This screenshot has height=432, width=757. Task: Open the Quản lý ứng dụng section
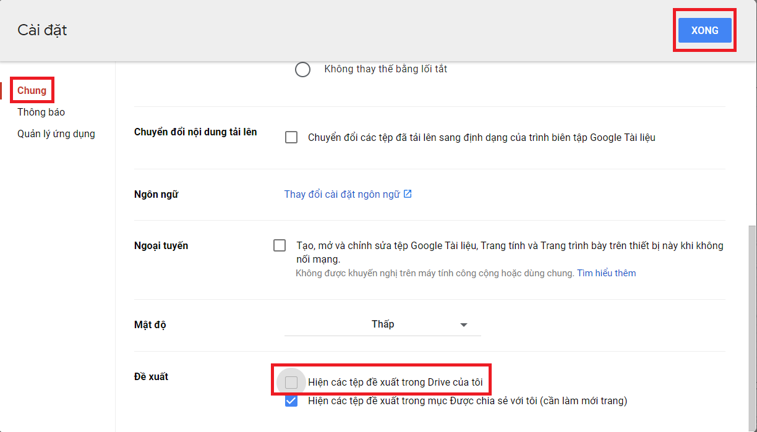click(x=56, y=133)
